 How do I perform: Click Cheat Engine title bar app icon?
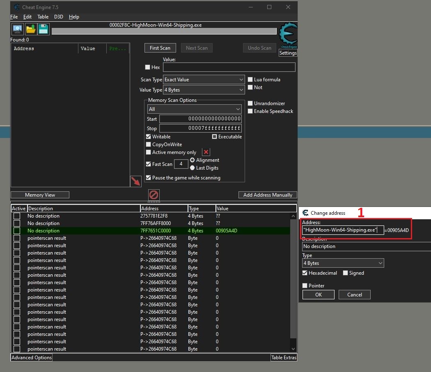(x=16, y=7)
